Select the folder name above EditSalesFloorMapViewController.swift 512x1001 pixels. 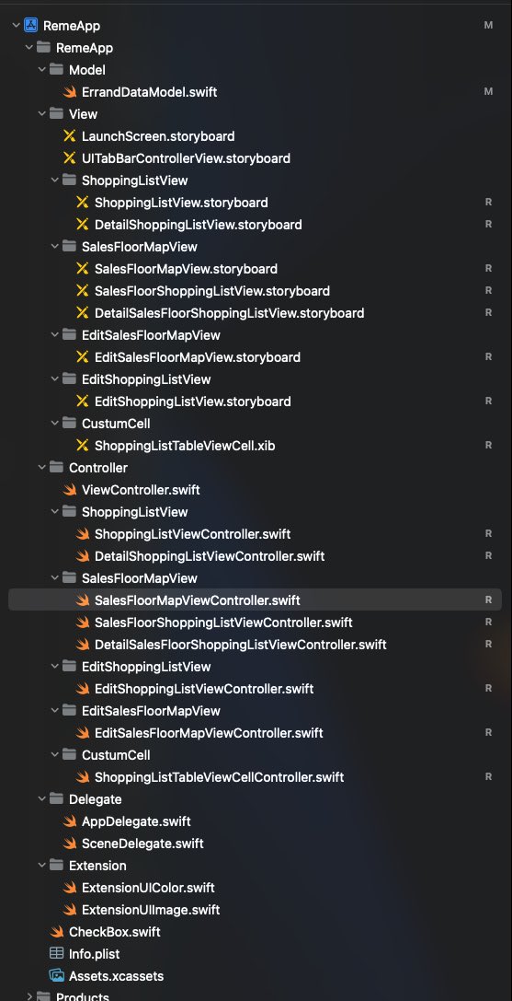pyautogui.click(x=151, y=711)
